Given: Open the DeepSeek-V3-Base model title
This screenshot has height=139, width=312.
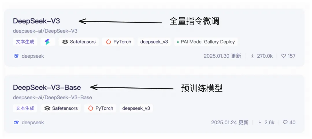Looking at the screenshot, I should [47, 87].
